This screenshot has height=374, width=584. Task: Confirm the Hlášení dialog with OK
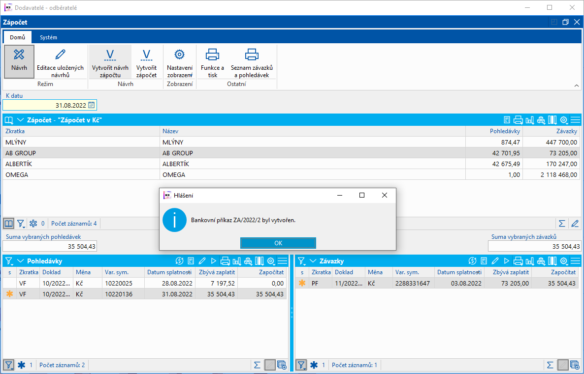278,243
